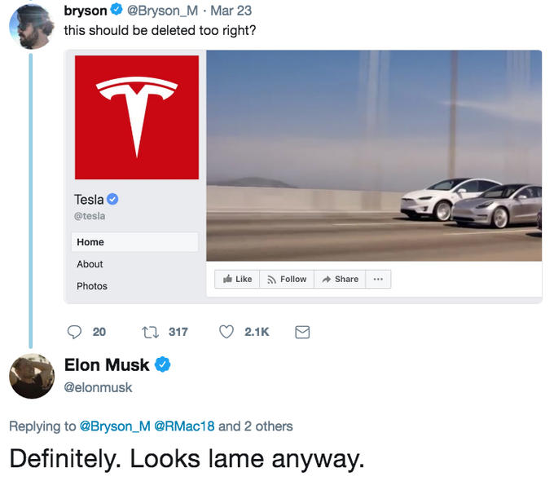
Task: Like the tweet with heart icon
Action: click(x=226, y=332)
